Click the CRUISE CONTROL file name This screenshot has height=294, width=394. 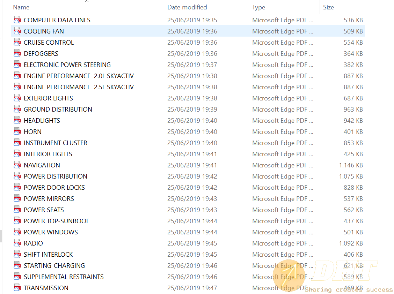click(x=49, y=43)
